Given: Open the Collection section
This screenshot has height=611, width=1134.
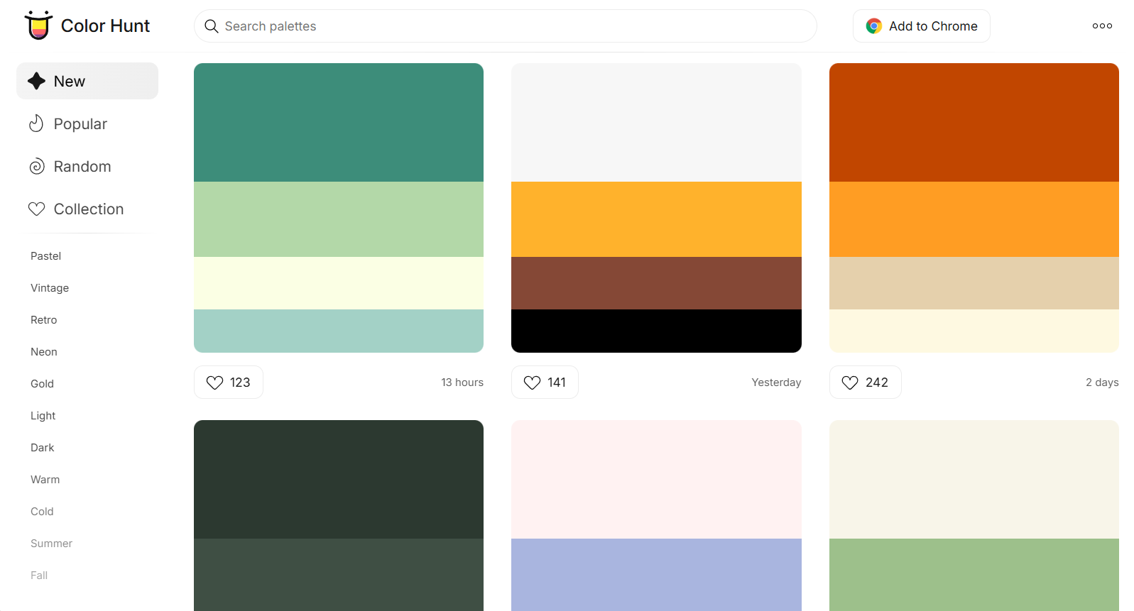Looking at the screenshot, I should [x=87, y=209].
